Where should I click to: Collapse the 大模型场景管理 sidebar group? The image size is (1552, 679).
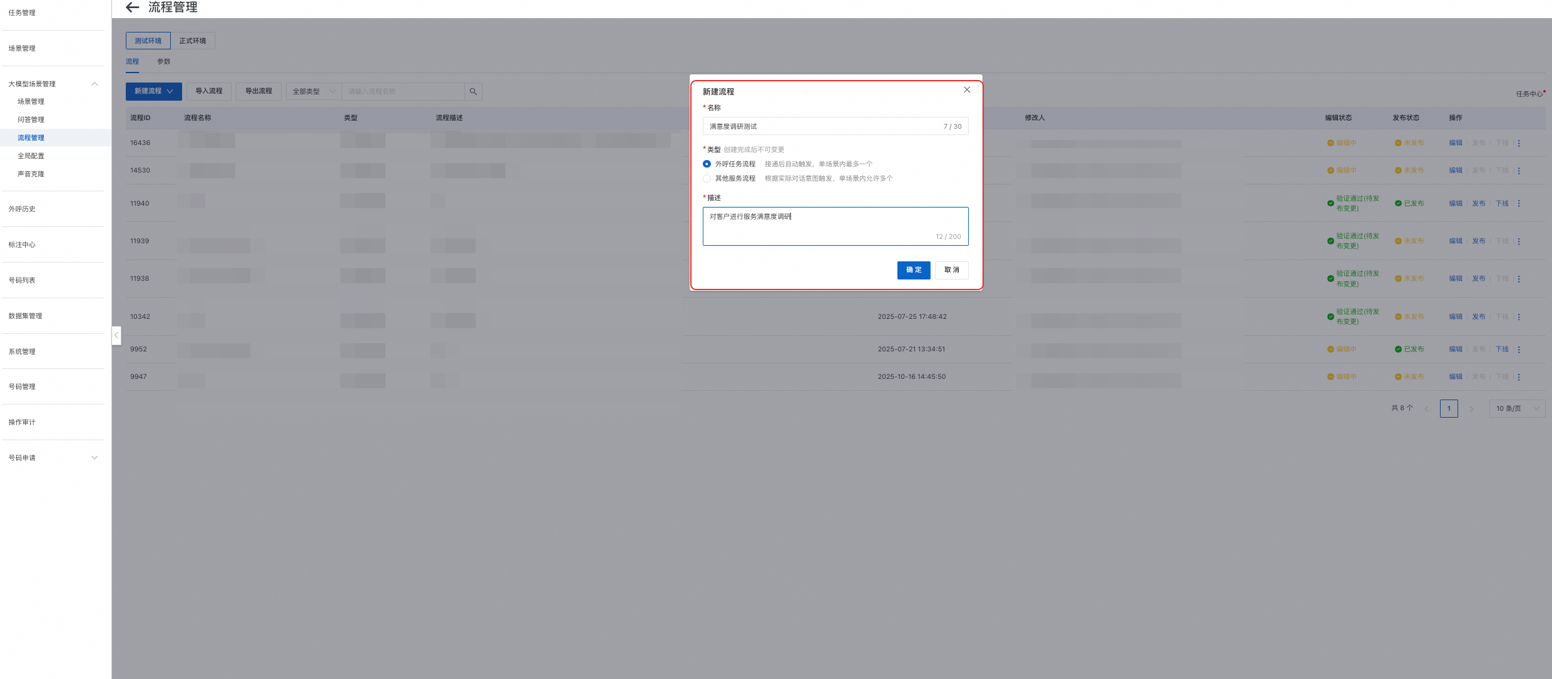pos(94,84)
